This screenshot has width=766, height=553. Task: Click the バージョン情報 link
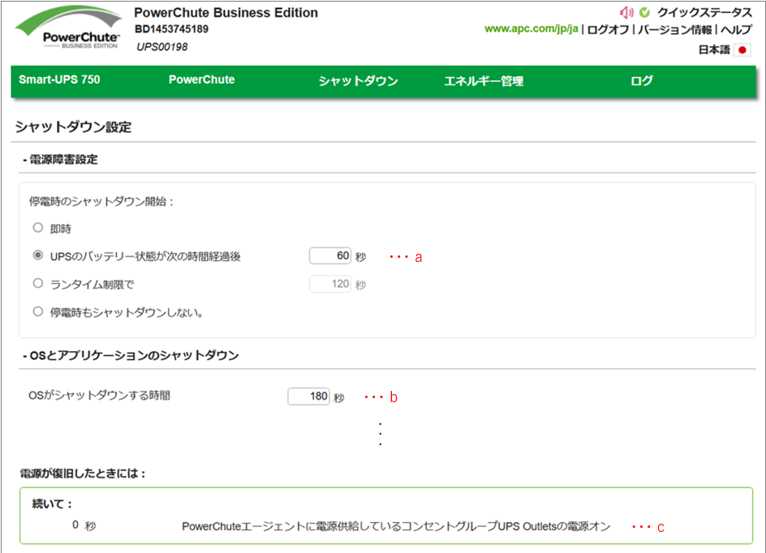tap(675, 30)
